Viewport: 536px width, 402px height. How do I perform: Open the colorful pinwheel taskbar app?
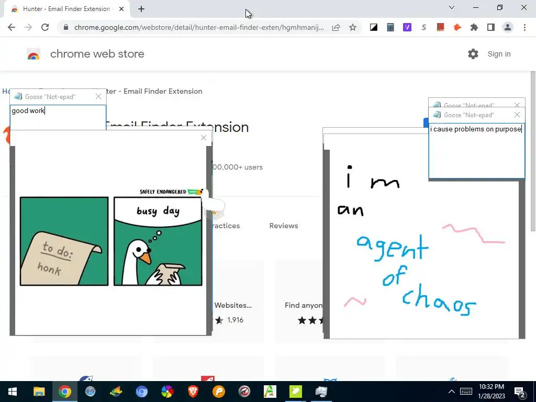pyautogui.click(x=167, y=392)
